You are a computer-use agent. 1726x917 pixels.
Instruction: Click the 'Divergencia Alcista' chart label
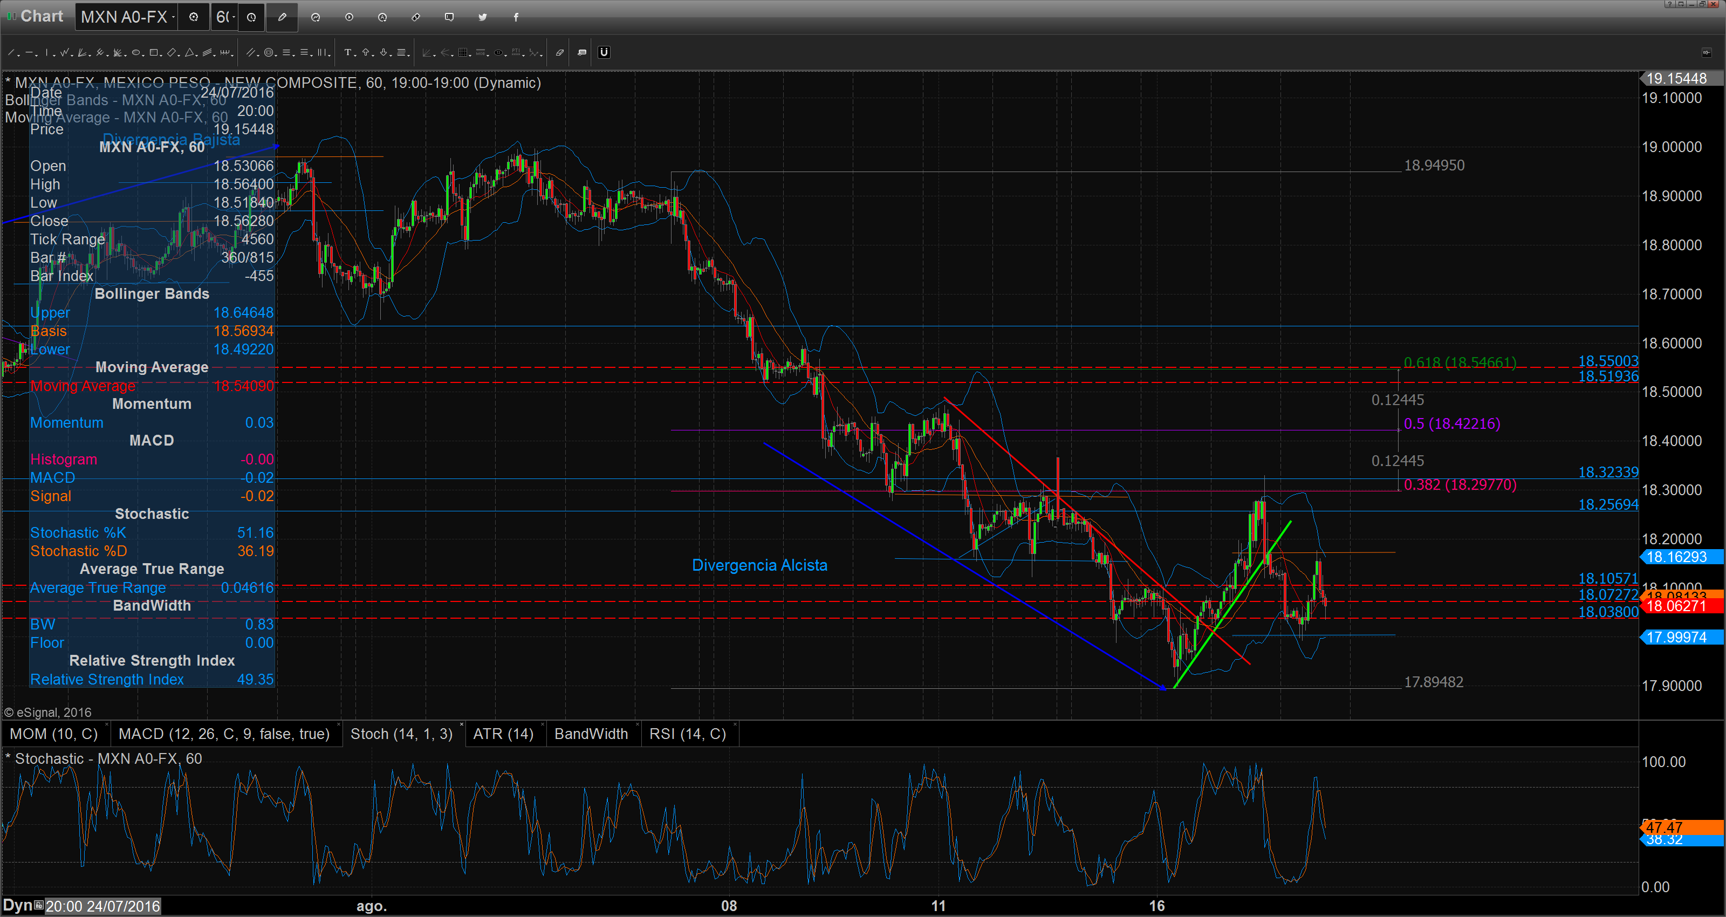click(x=759, y=565)
